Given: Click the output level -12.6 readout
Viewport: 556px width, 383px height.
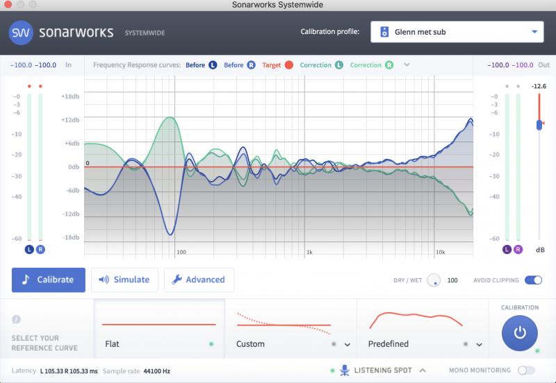Looking at the screenshot, I should click(x=539, y=86).
